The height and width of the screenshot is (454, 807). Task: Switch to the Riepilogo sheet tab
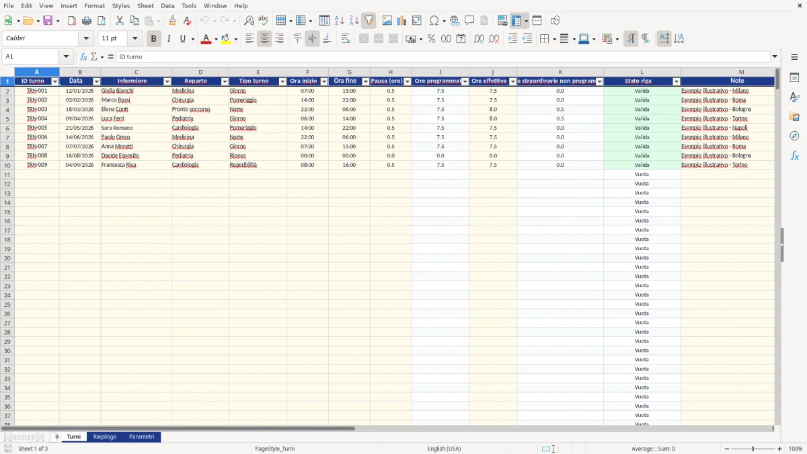click(104, 437)
